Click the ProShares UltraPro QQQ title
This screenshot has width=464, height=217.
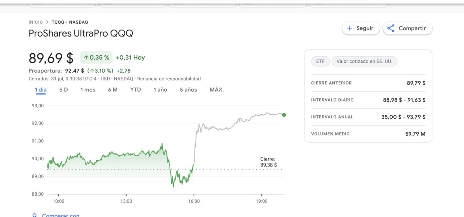(x=81, y=34)
